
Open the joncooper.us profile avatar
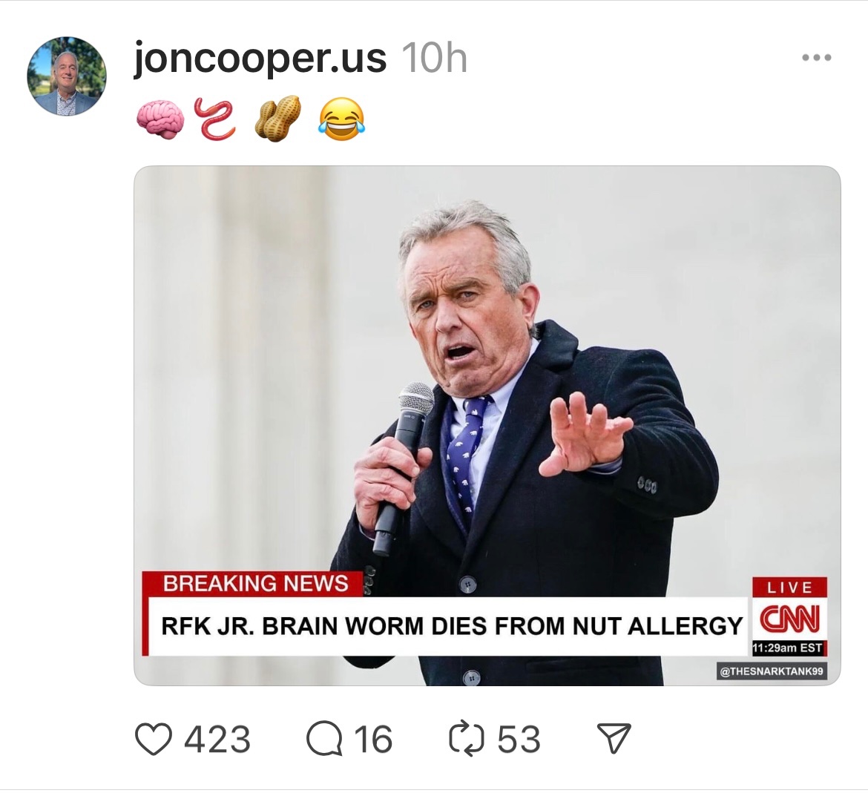point(67,76)
